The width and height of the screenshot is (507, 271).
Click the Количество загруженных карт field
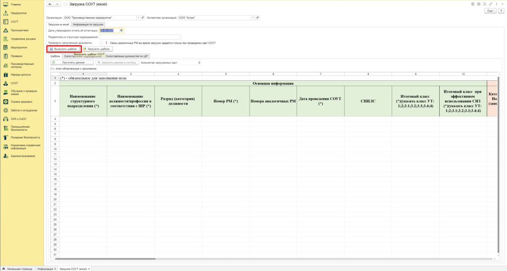tap(190, 62)
